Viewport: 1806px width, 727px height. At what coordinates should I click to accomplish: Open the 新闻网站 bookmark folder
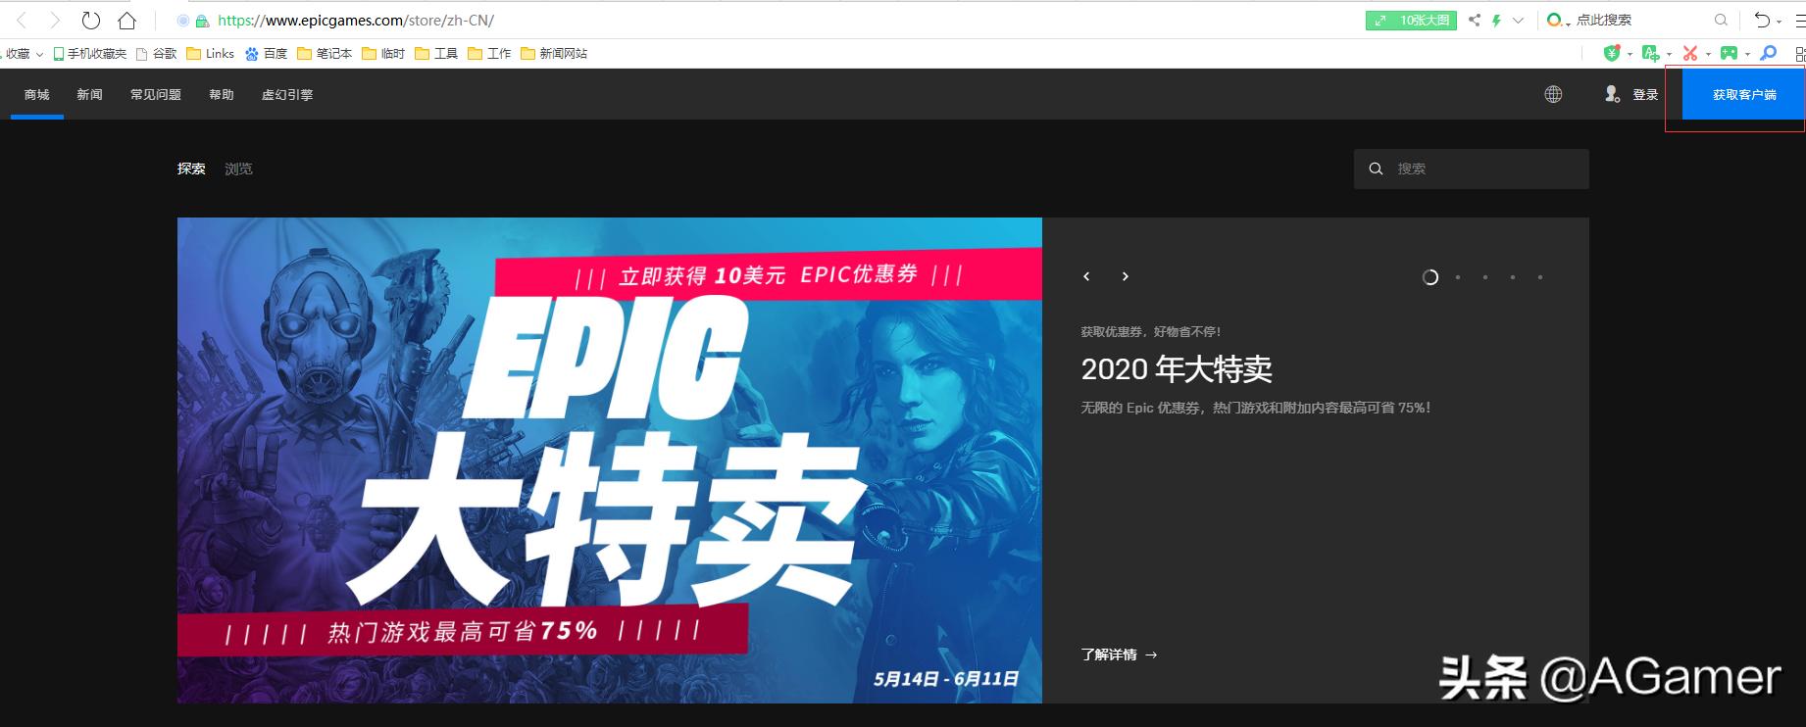[554, 54]
